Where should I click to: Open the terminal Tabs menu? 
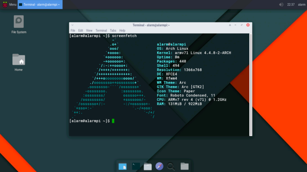point(113,30)
